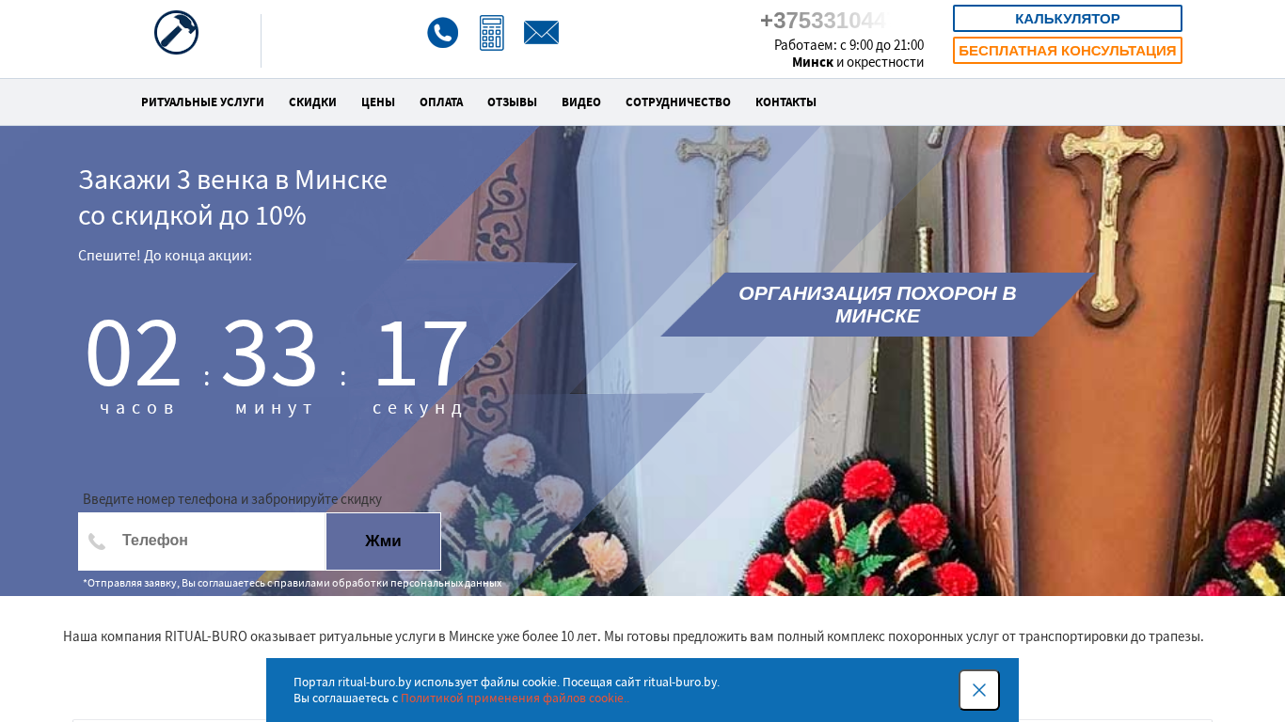Go to the Контакты page
This screenshot has width=1285, height=722.
(785, 102)
